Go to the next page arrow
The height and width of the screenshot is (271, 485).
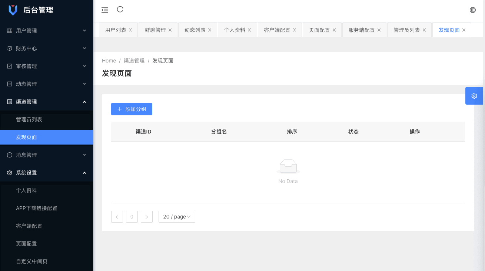point(147,217)
